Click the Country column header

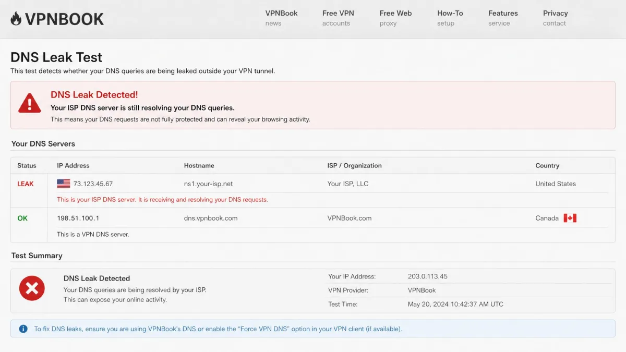click(547, 166)
